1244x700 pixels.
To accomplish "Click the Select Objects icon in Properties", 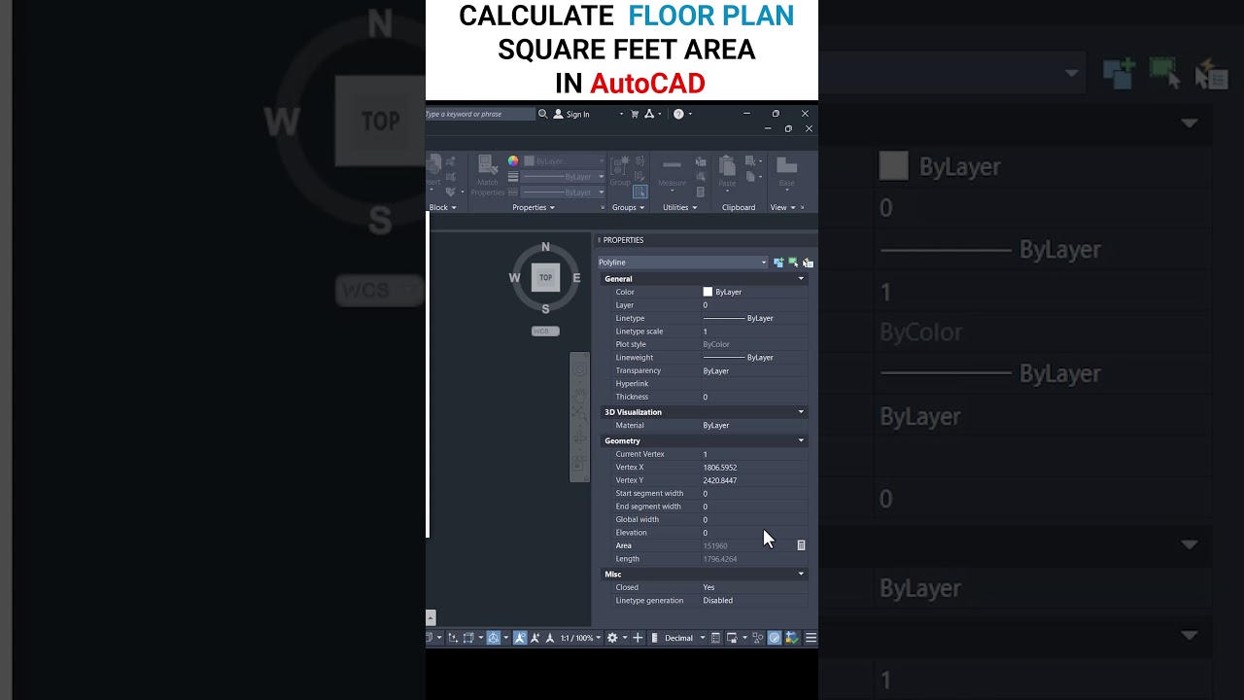I will pos(793,262).
